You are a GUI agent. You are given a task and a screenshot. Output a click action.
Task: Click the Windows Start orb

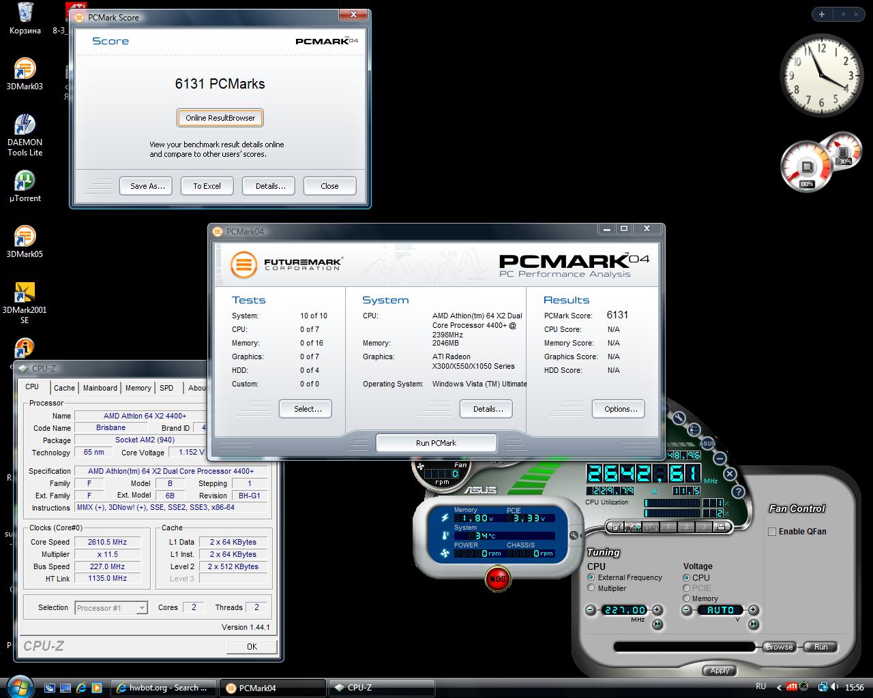tap(19, 686)
